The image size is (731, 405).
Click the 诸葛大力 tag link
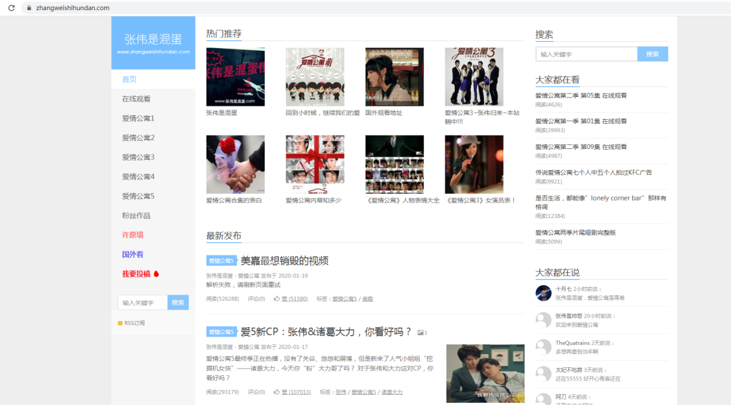tap(392, 392)
